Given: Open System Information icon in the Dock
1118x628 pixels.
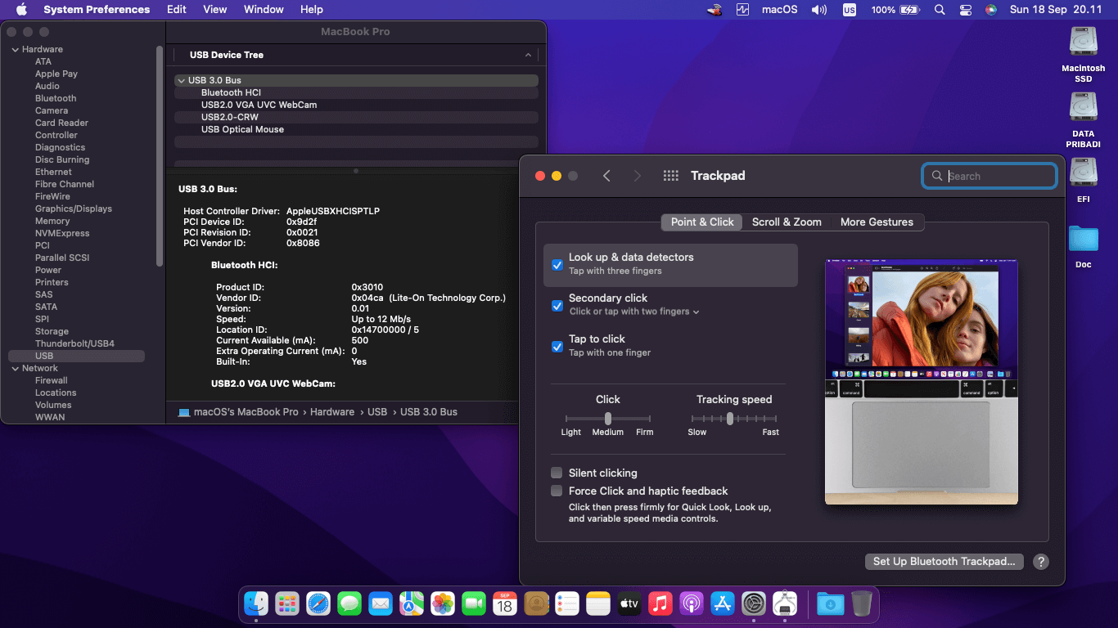Looking at the screenshot, I should 785,604.
